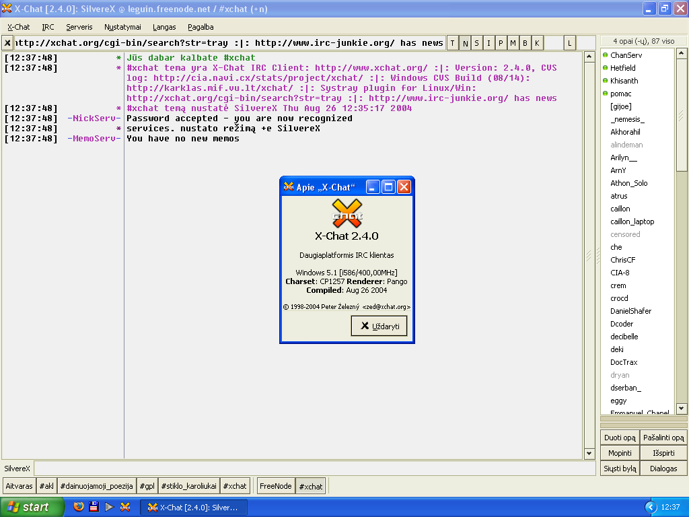The image size is (689, 517).
Task: Switch to the Aitvaras tab
Action: 19,486
